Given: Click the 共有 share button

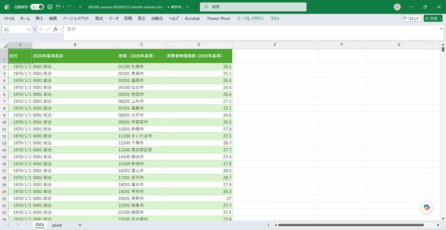Looking at the screenshot, I should (431, 18).
